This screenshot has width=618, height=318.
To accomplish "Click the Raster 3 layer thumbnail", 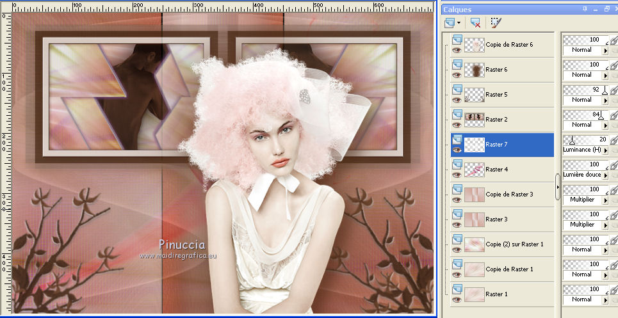I will click(475, 219).
